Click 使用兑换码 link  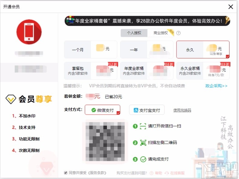click(x=182, y=110)
